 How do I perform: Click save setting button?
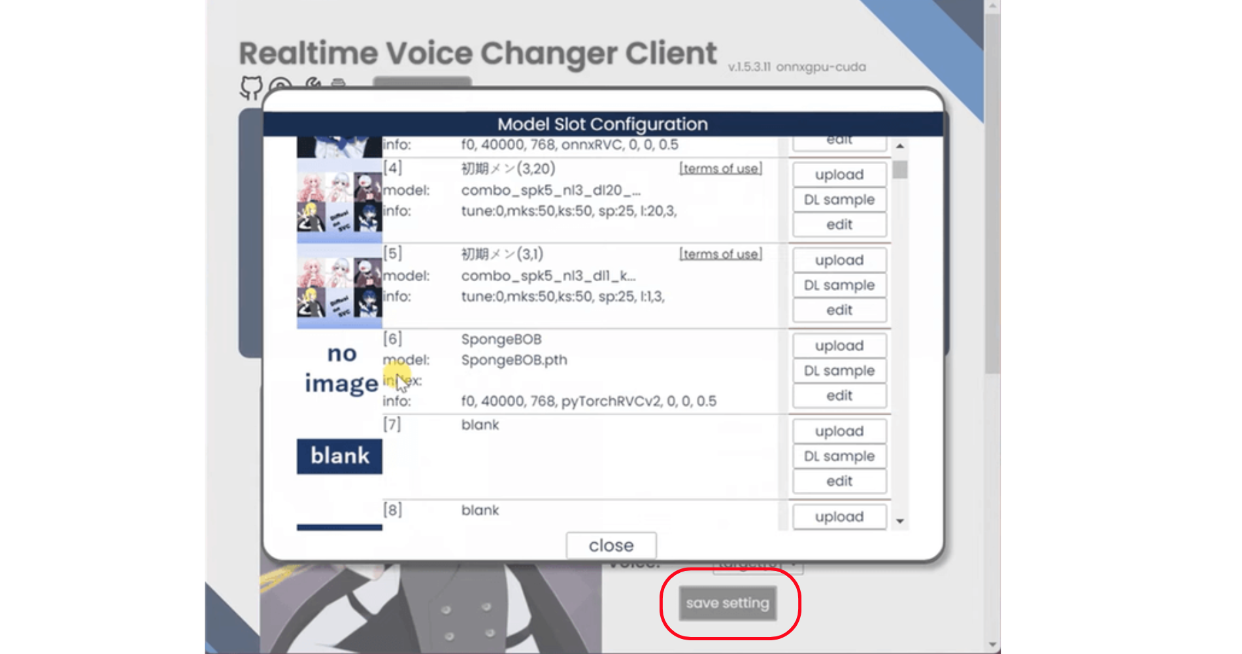point(729,604)
